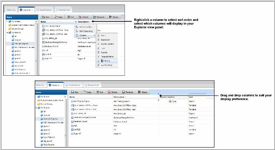Select 'dlg5' row in lower list
Image resolution: width=275 pixels, height=150 pixels.
click(141, 126)
